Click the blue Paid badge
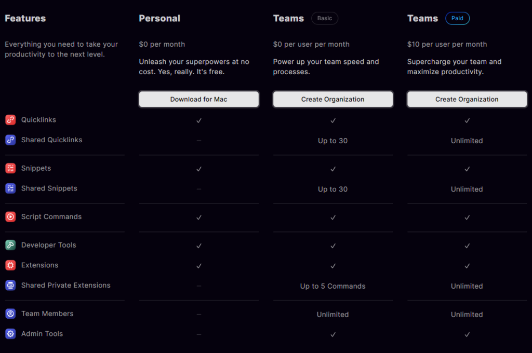 point(457,18)
